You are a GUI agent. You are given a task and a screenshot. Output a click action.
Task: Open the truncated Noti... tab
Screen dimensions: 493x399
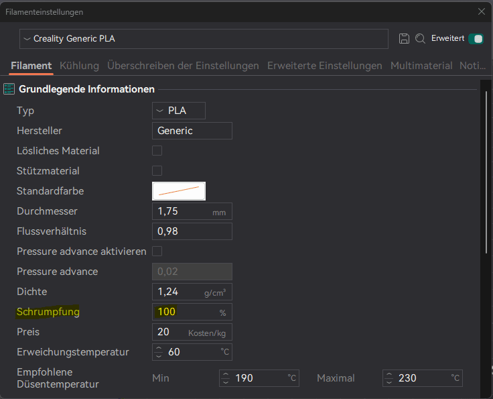472,66
